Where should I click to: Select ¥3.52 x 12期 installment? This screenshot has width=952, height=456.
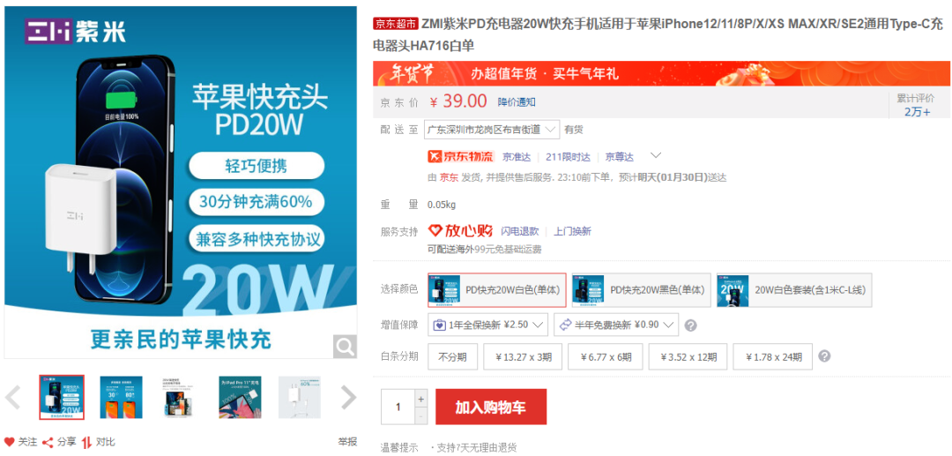point(688,356)
